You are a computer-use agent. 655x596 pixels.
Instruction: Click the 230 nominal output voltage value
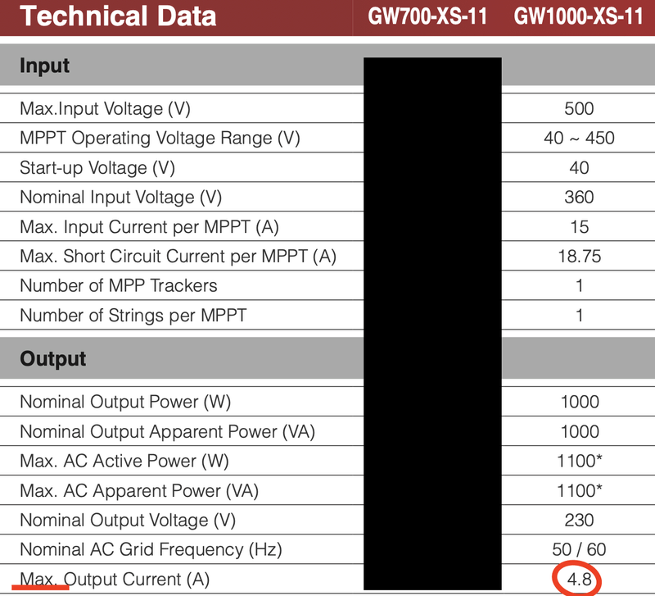(579, 521)
